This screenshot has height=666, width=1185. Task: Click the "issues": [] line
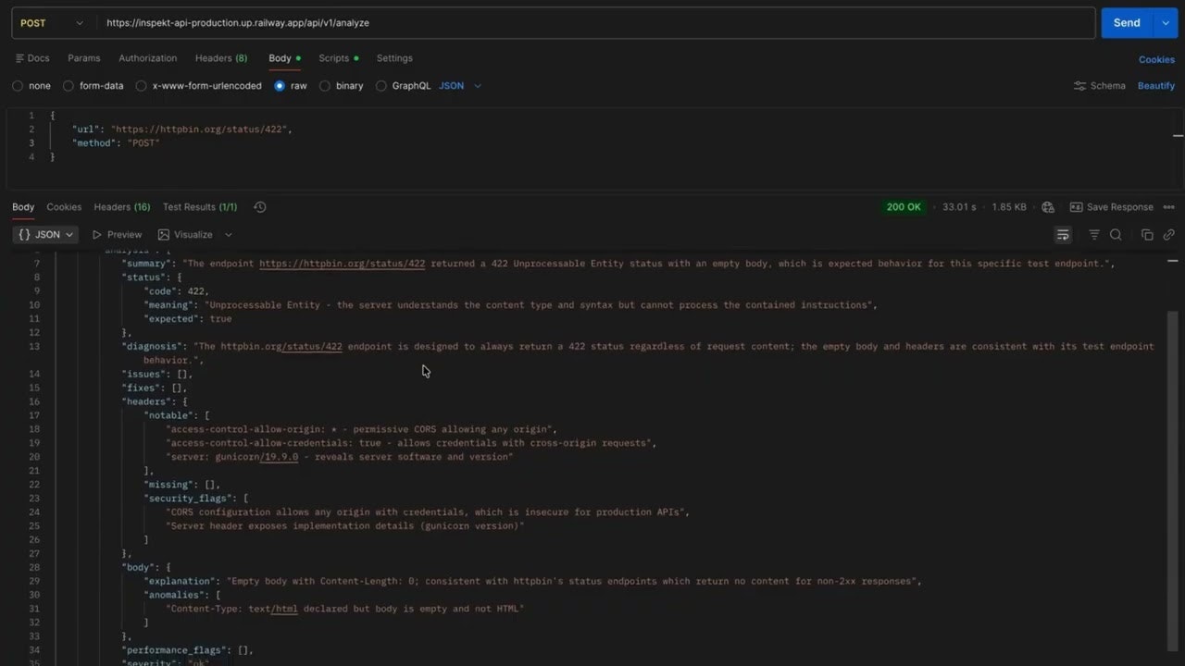click(157, 375)
